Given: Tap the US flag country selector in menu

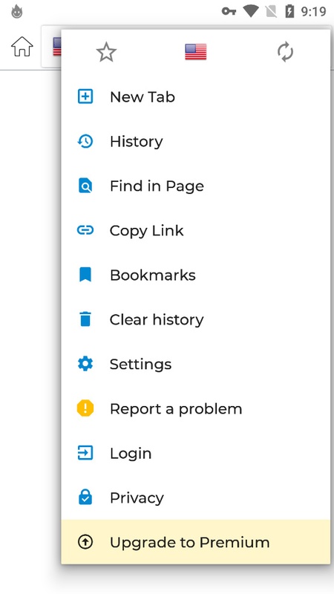Looking at the screenshot, I should (196, 52).
